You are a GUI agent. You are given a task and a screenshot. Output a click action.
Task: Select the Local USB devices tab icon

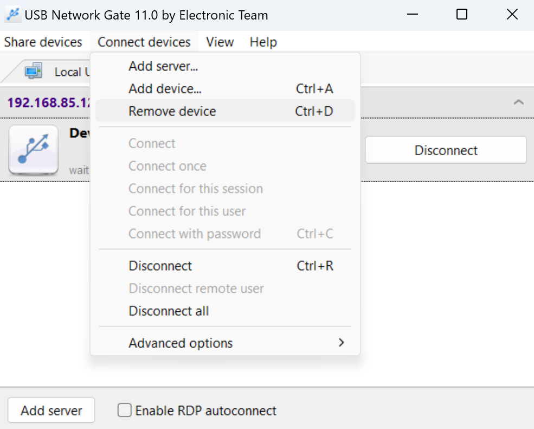click(x=34, y=71)
